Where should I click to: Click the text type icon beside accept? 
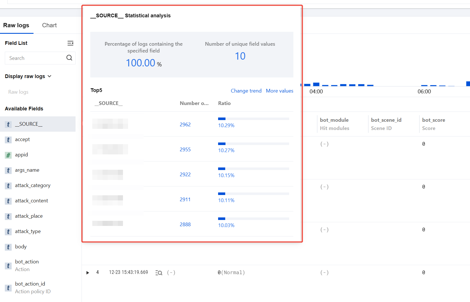click(x=8, y=140)
